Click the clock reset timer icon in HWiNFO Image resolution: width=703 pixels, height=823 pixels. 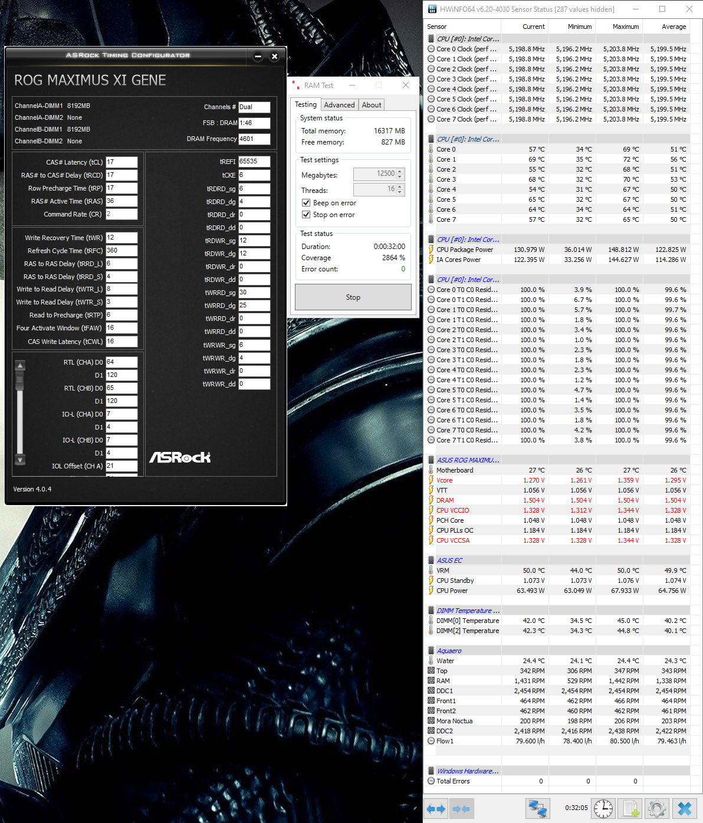[x=603, y=808]
